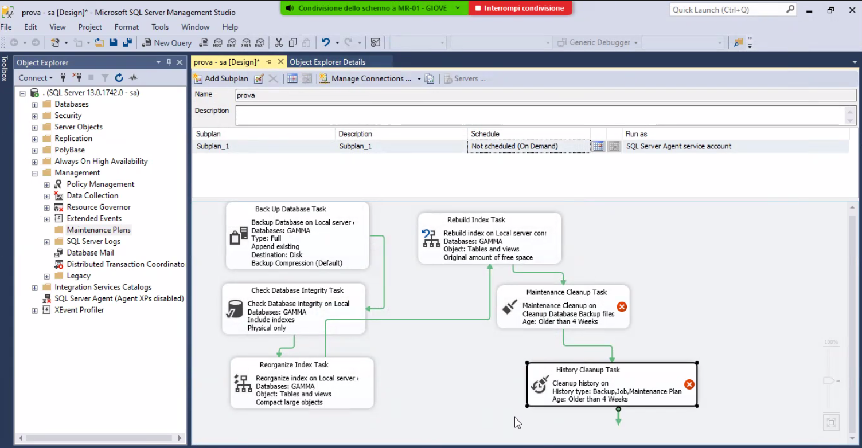Click the Interrompi condivisione button
The width and height of the screenshot is (862, 448).
(x=520, y=9)
